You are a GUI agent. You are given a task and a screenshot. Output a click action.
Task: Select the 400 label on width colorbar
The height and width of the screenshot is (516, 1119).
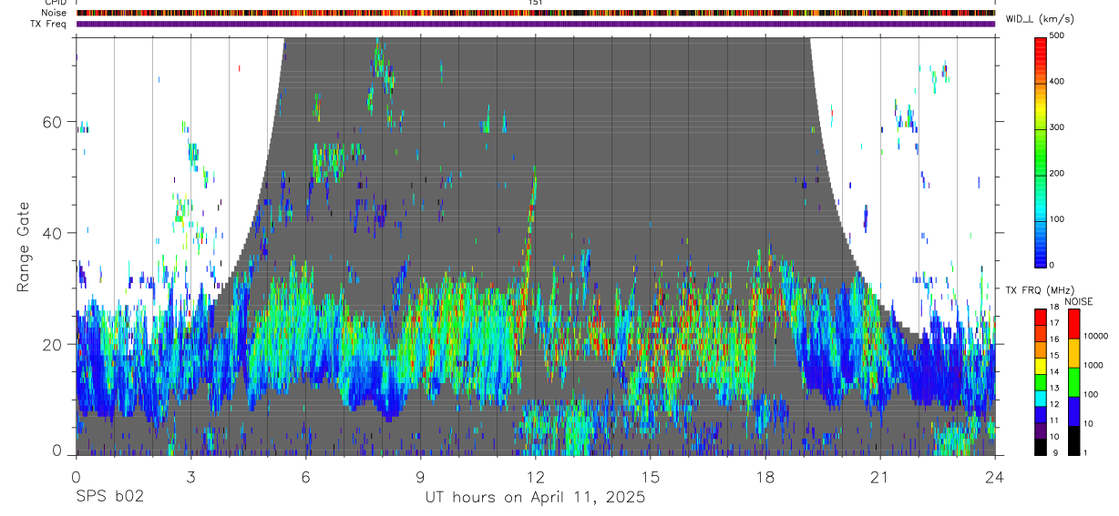coord(1058,81)
